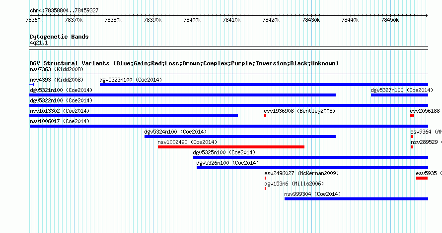This screenshot has height=233, width=442.
Task: Click the tiny red esv2496027 marker
Action: pyautogui.click(x=265, y=178)
